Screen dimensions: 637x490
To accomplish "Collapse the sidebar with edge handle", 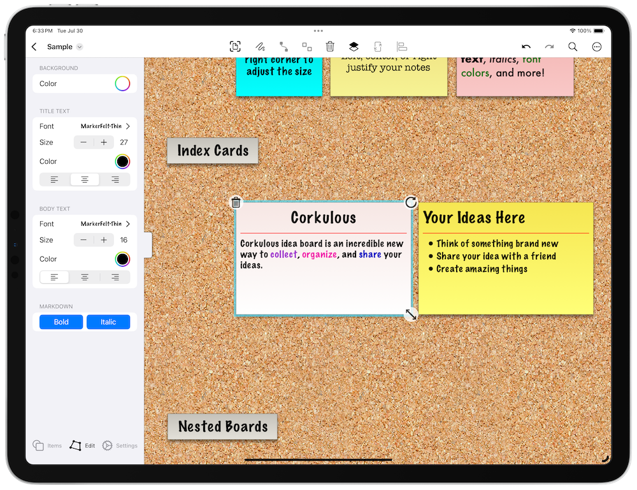I will click(148, 245).
